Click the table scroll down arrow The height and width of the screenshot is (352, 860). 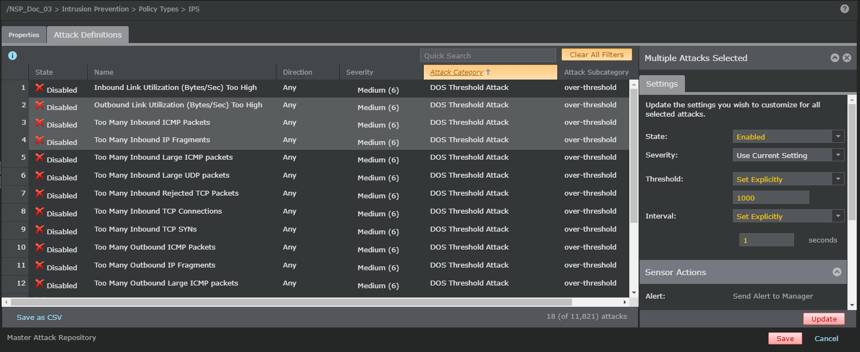(634, 293)
